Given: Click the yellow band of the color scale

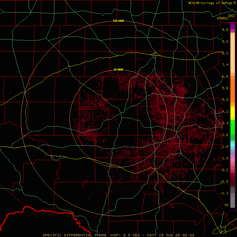Looking at the screenshot, I should point(233,113).
